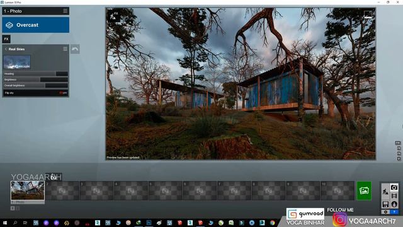The height and width of the screenshot is (227, 403).
Task: Click the curved back arrow beside Real Skies
Action: point(75,49)
